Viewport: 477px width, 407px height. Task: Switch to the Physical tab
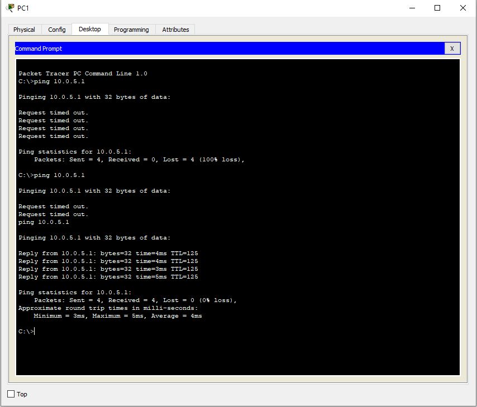pyautogui.click(x=24, y=30)
